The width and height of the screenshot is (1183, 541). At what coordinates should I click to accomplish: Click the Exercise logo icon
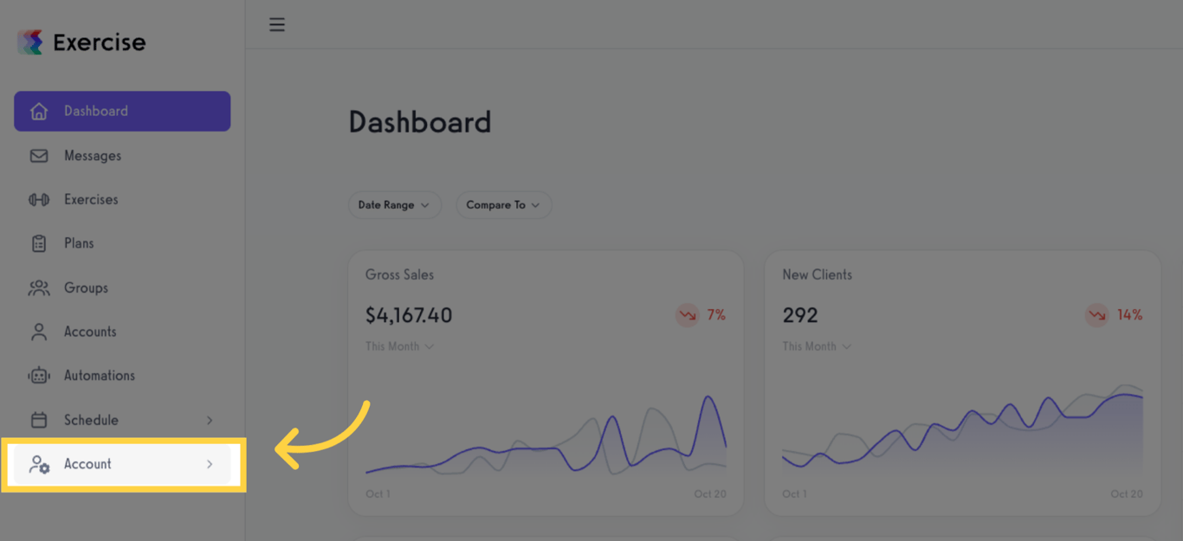click(x=30, y=42)
